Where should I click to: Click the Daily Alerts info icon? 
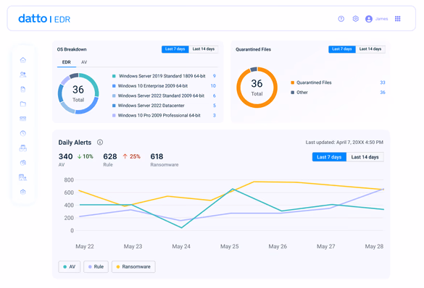point(100,143)
